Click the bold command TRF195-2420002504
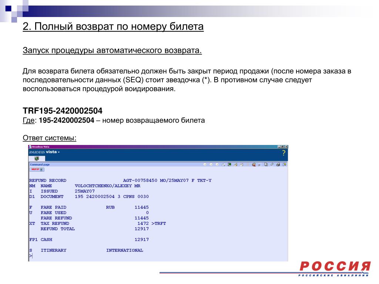The image size is (379, 284). (63, 111)
